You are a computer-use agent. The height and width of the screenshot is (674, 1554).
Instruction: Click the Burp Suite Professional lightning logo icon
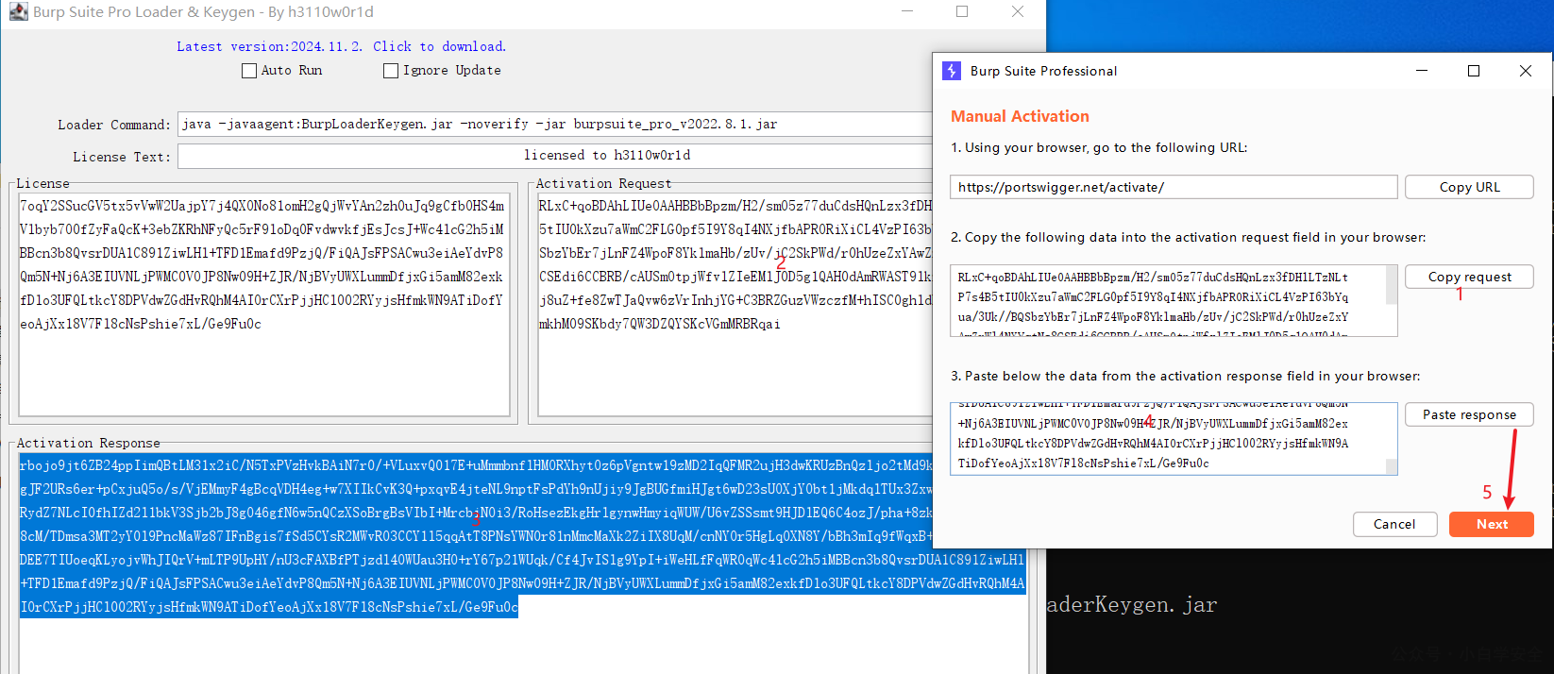pos(952,71)
